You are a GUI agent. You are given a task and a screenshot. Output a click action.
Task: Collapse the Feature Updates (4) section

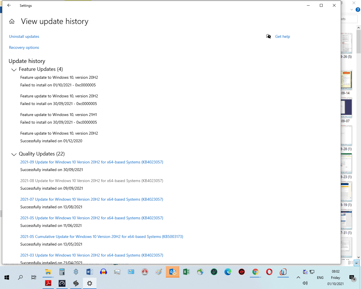pyautogui.click(x=14, y=69)
